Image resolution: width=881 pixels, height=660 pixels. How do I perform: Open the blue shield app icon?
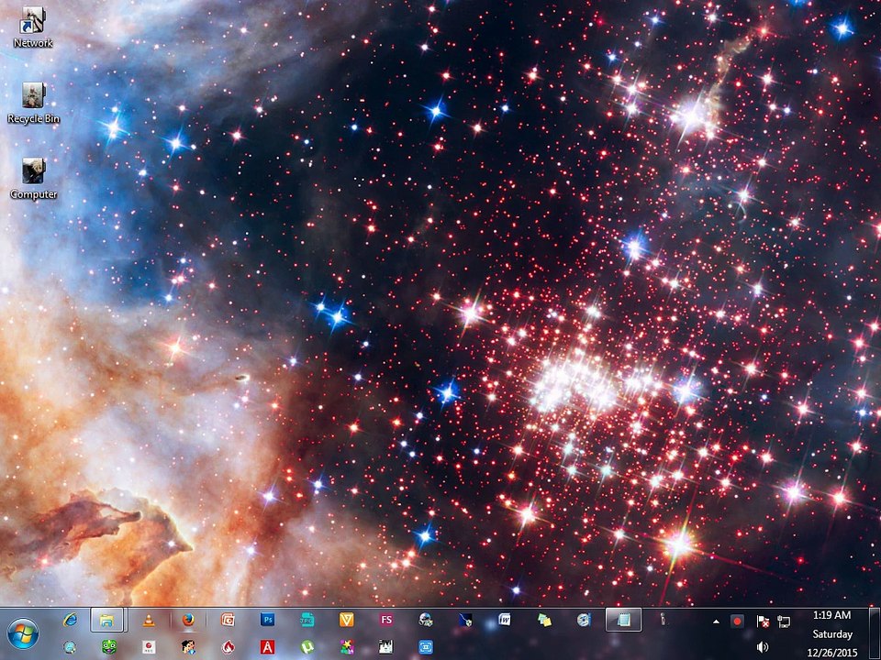[x=465, y=620]
